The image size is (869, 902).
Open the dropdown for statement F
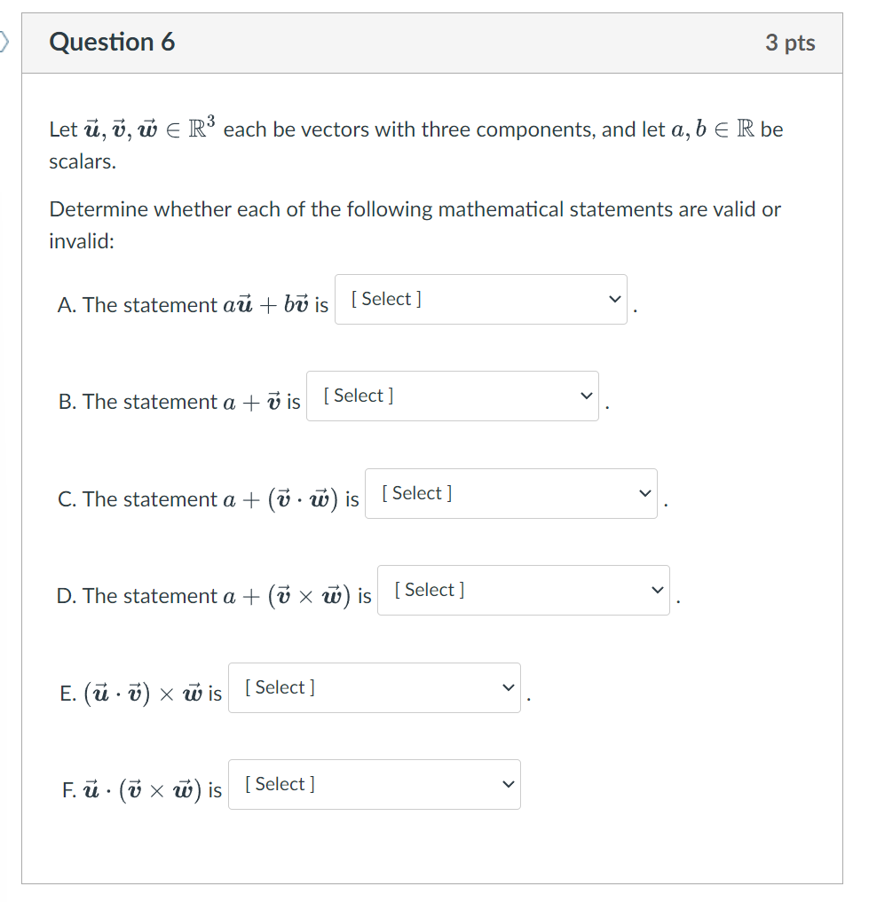coord(374,784)
